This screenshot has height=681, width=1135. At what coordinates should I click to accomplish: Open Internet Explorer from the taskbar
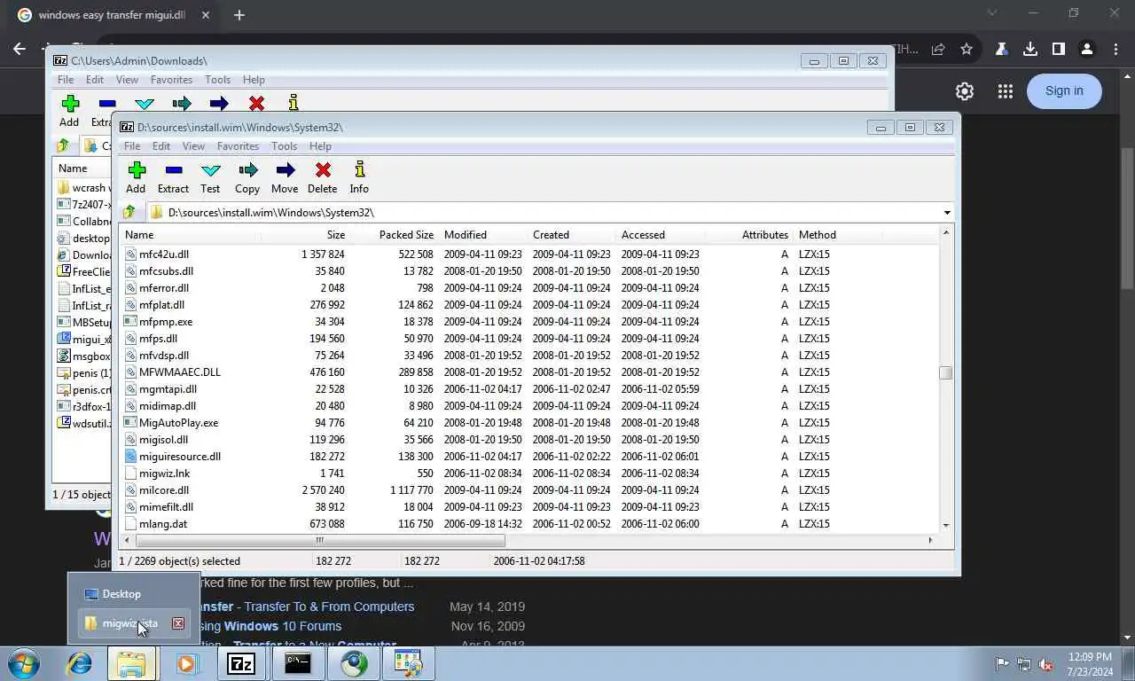click(x=80, y=663)
